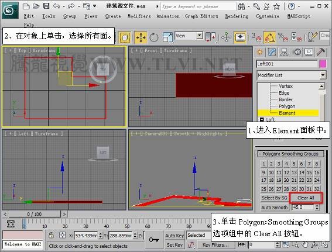This screenshot has width=332, height=252.
Task: Click the magenta object color swatch
Action: [x=323, y=64]
